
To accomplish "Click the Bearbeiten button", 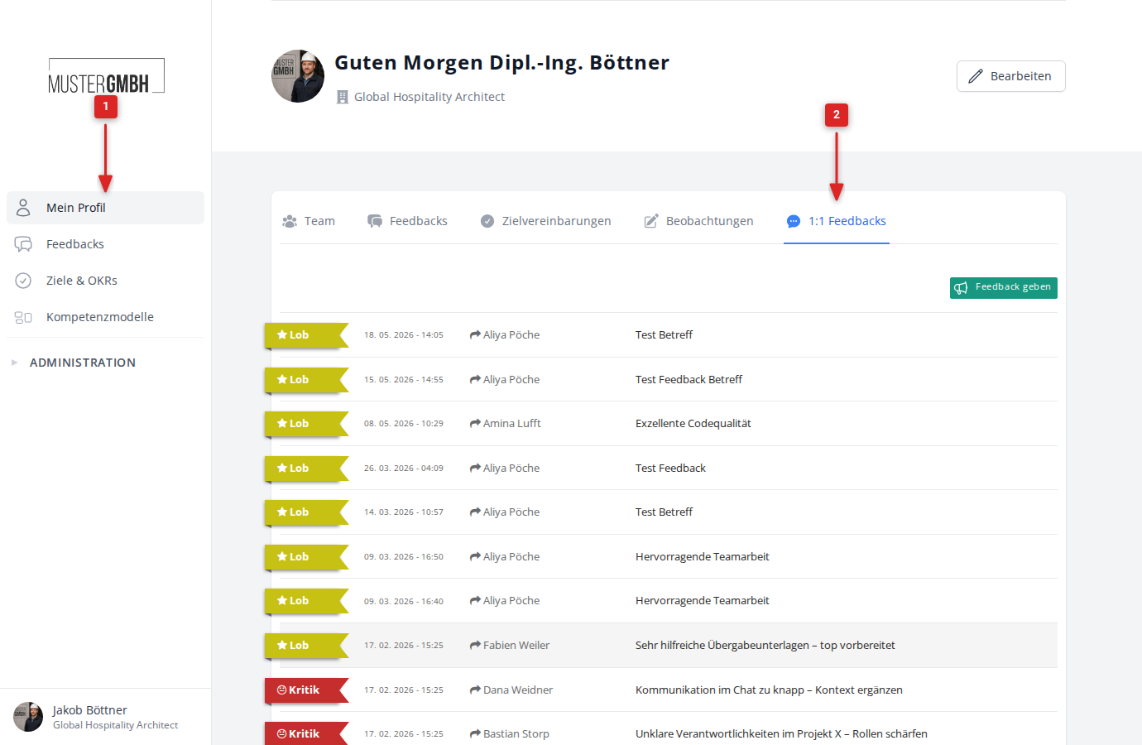I will (1011, 76).
